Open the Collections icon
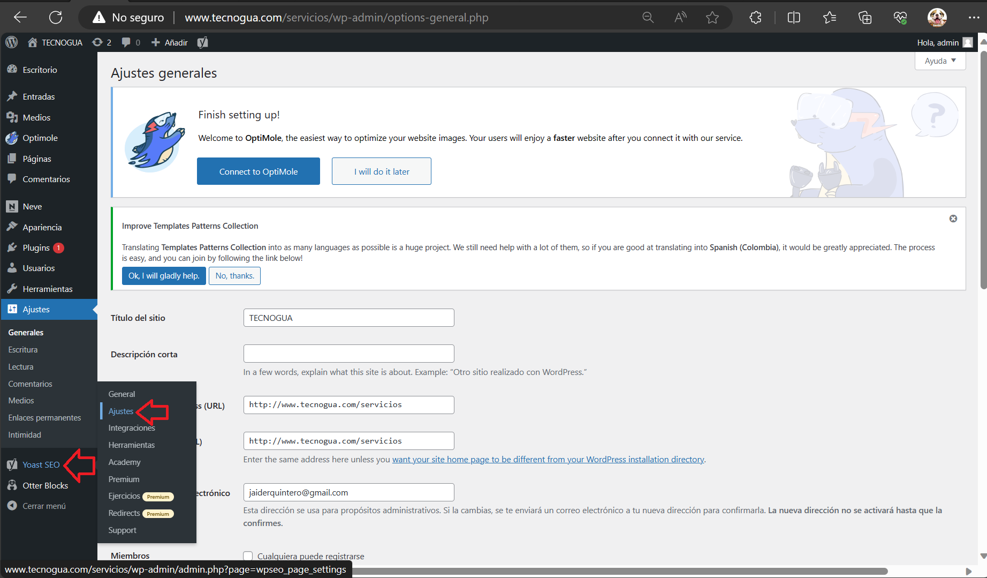 (x=865, y=18)
